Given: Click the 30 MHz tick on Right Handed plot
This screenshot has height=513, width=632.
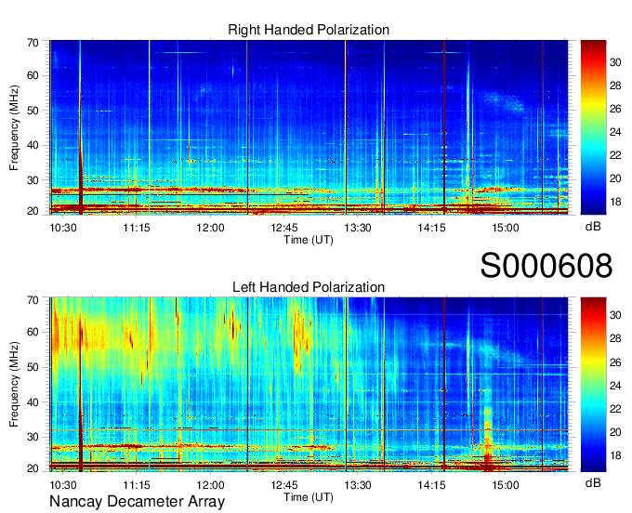Looking at the screenshot, I should click(x=33, y=180).
